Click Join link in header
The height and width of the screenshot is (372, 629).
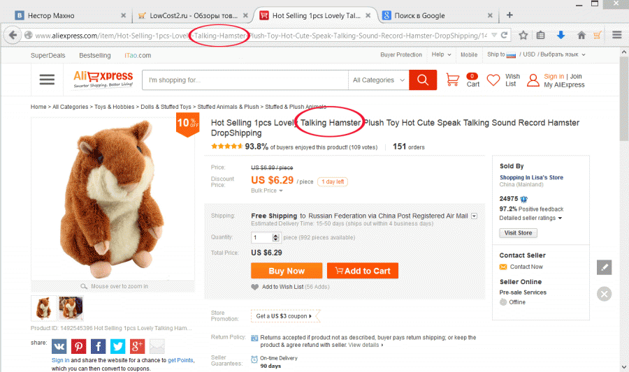pos(576,76)
